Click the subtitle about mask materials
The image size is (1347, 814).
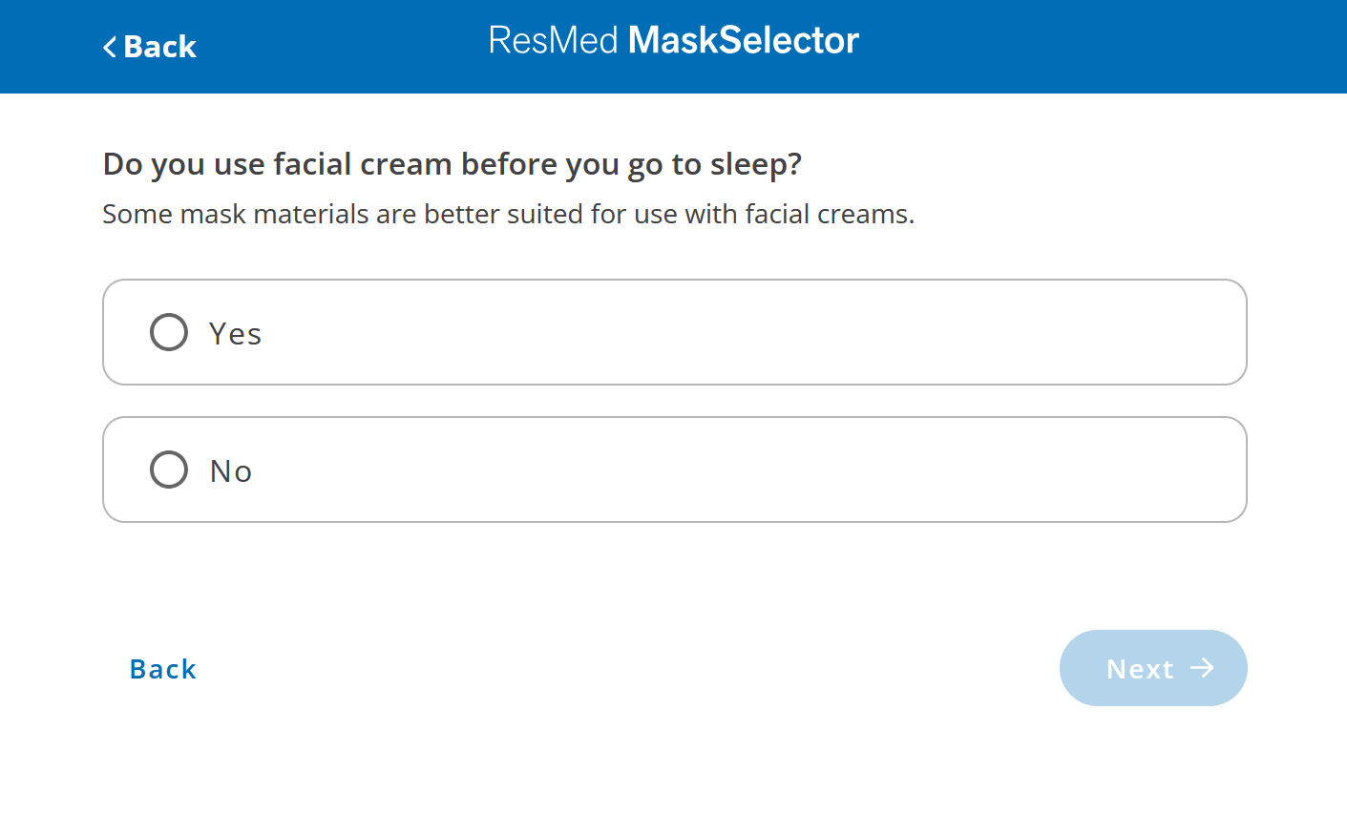pos(508,214)
